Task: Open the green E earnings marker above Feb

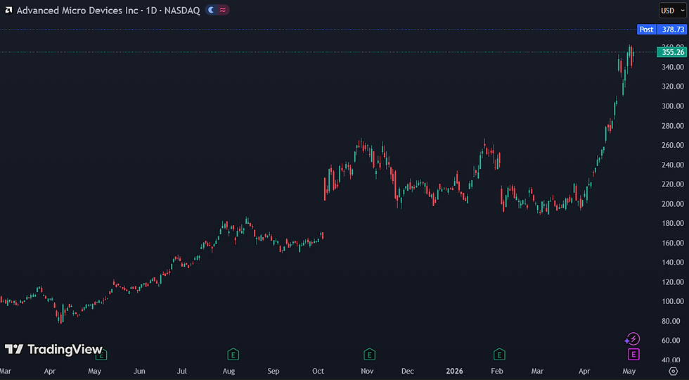Action: pos(498,353)
